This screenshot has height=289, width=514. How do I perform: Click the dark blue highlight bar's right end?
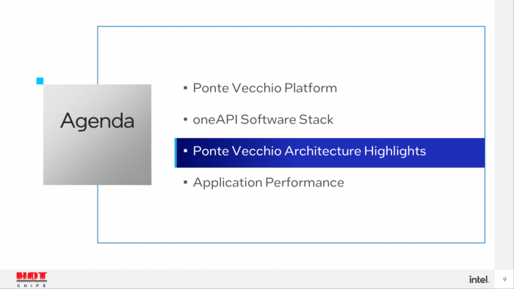click(472, 153)
